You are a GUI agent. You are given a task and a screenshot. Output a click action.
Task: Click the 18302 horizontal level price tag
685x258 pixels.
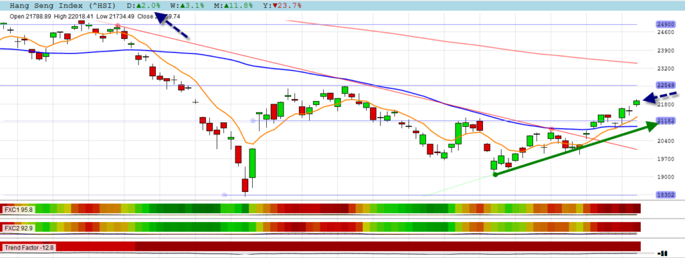click(x=665, y=195)
